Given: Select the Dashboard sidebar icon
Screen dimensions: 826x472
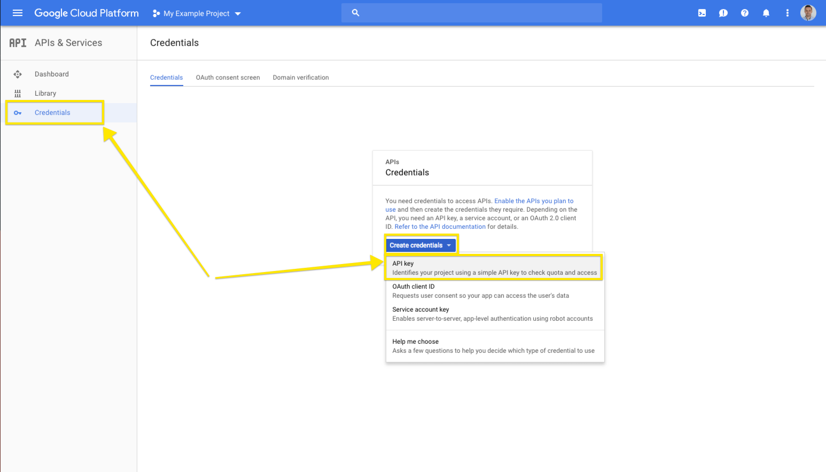Looking at the screenshot, I should pyautogui.click(x=18, y=74).
